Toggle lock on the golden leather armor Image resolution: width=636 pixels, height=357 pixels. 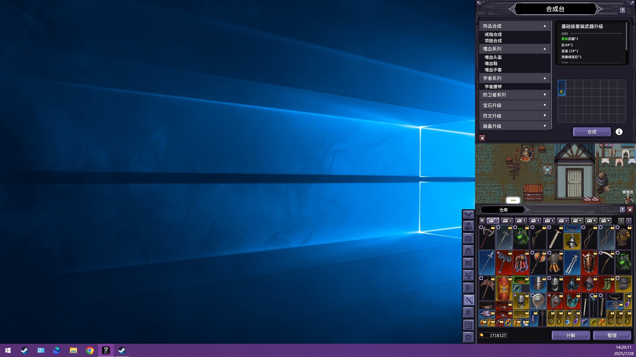tap(629, 227)
